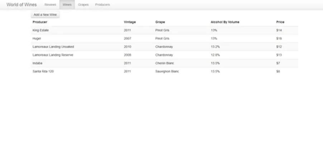
Task: Go to the Grapes tab
Action: click(x=83, y=5)
